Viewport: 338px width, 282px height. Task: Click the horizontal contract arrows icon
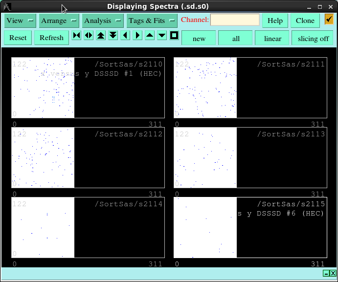click(76, 35)
